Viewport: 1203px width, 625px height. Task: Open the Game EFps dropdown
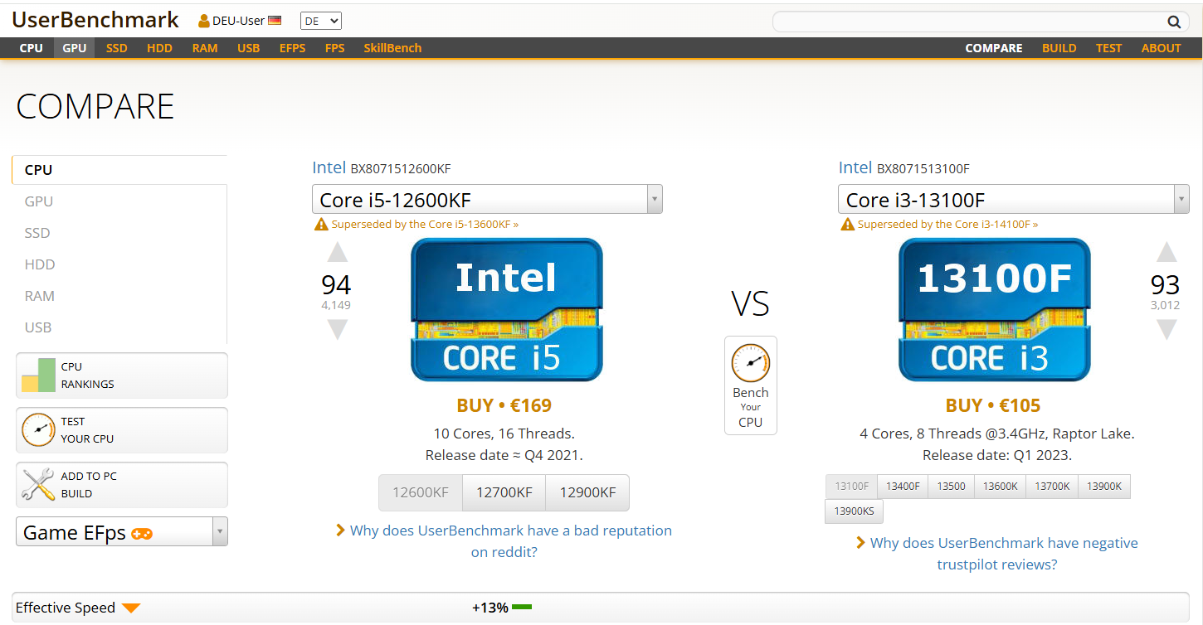(x=121, y=531)
